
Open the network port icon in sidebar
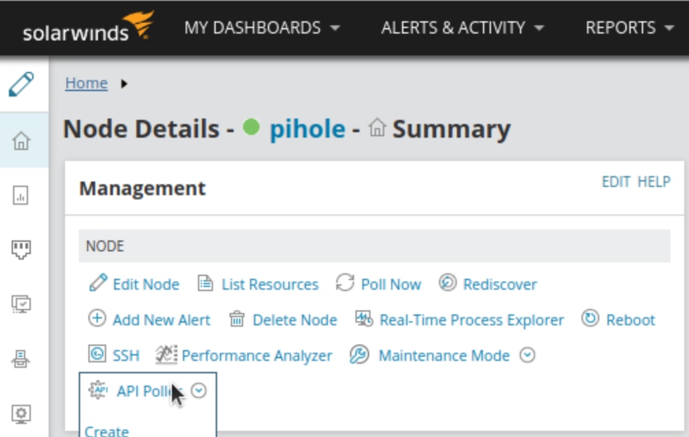(x=21, y=249)
